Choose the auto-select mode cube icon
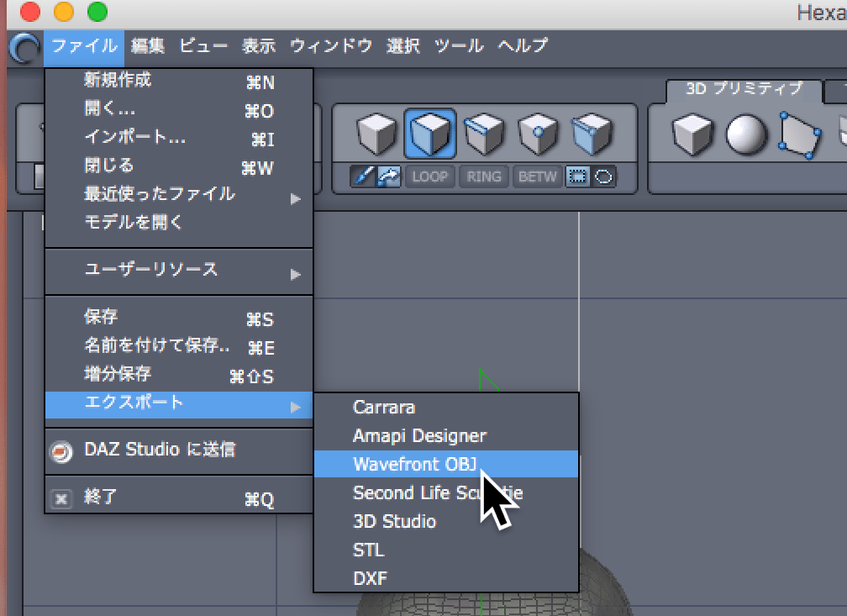The image size is (847, 616). coord(590,133)
